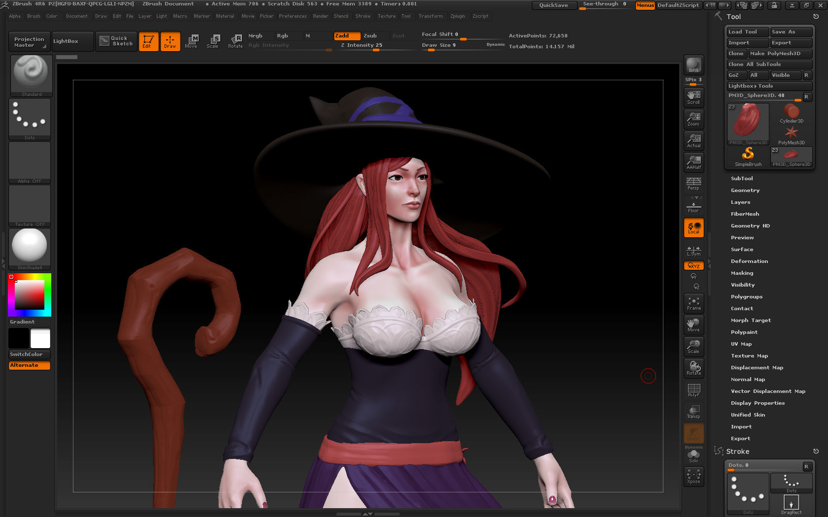This screenshot has height=517, width=828.
Task: Expand the Geometry section
Action: pos(745,191)
